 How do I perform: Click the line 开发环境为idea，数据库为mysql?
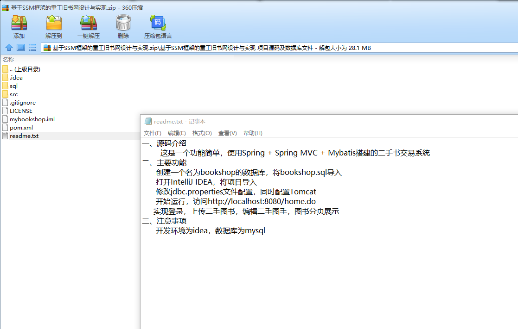pyautogui.click(x=211, y=231)
